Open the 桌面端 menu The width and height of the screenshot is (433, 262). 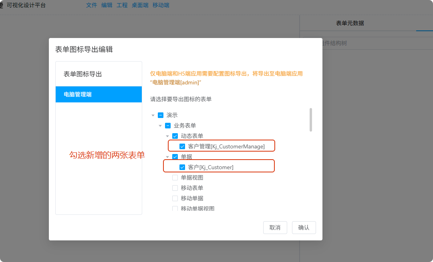click(140, 5)
